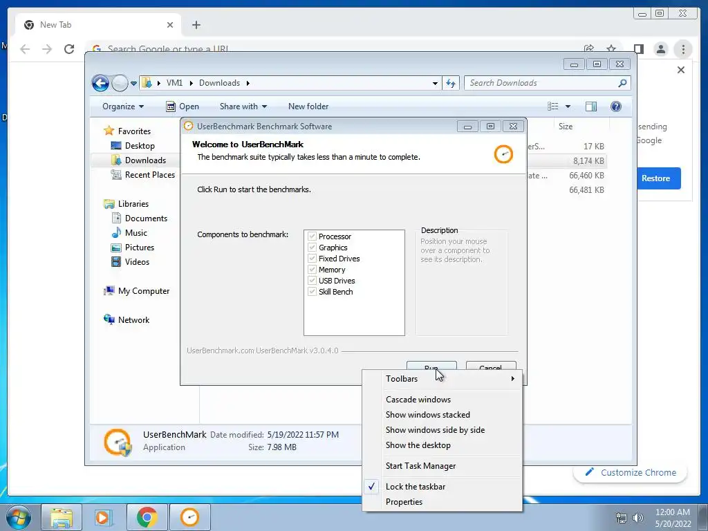Select Downloads in navigation pane

click(x=138, y=160)
